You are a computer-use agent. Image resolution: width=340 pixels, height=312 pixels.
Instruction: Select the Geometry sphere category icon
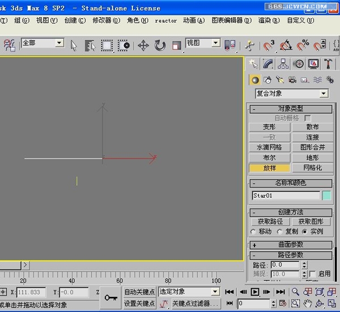(255, 80)
